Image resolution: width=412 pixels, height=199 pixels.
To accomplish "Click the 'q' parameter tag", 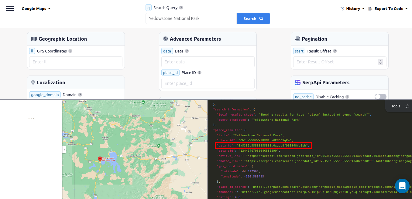I will click(x=148, y=8).
